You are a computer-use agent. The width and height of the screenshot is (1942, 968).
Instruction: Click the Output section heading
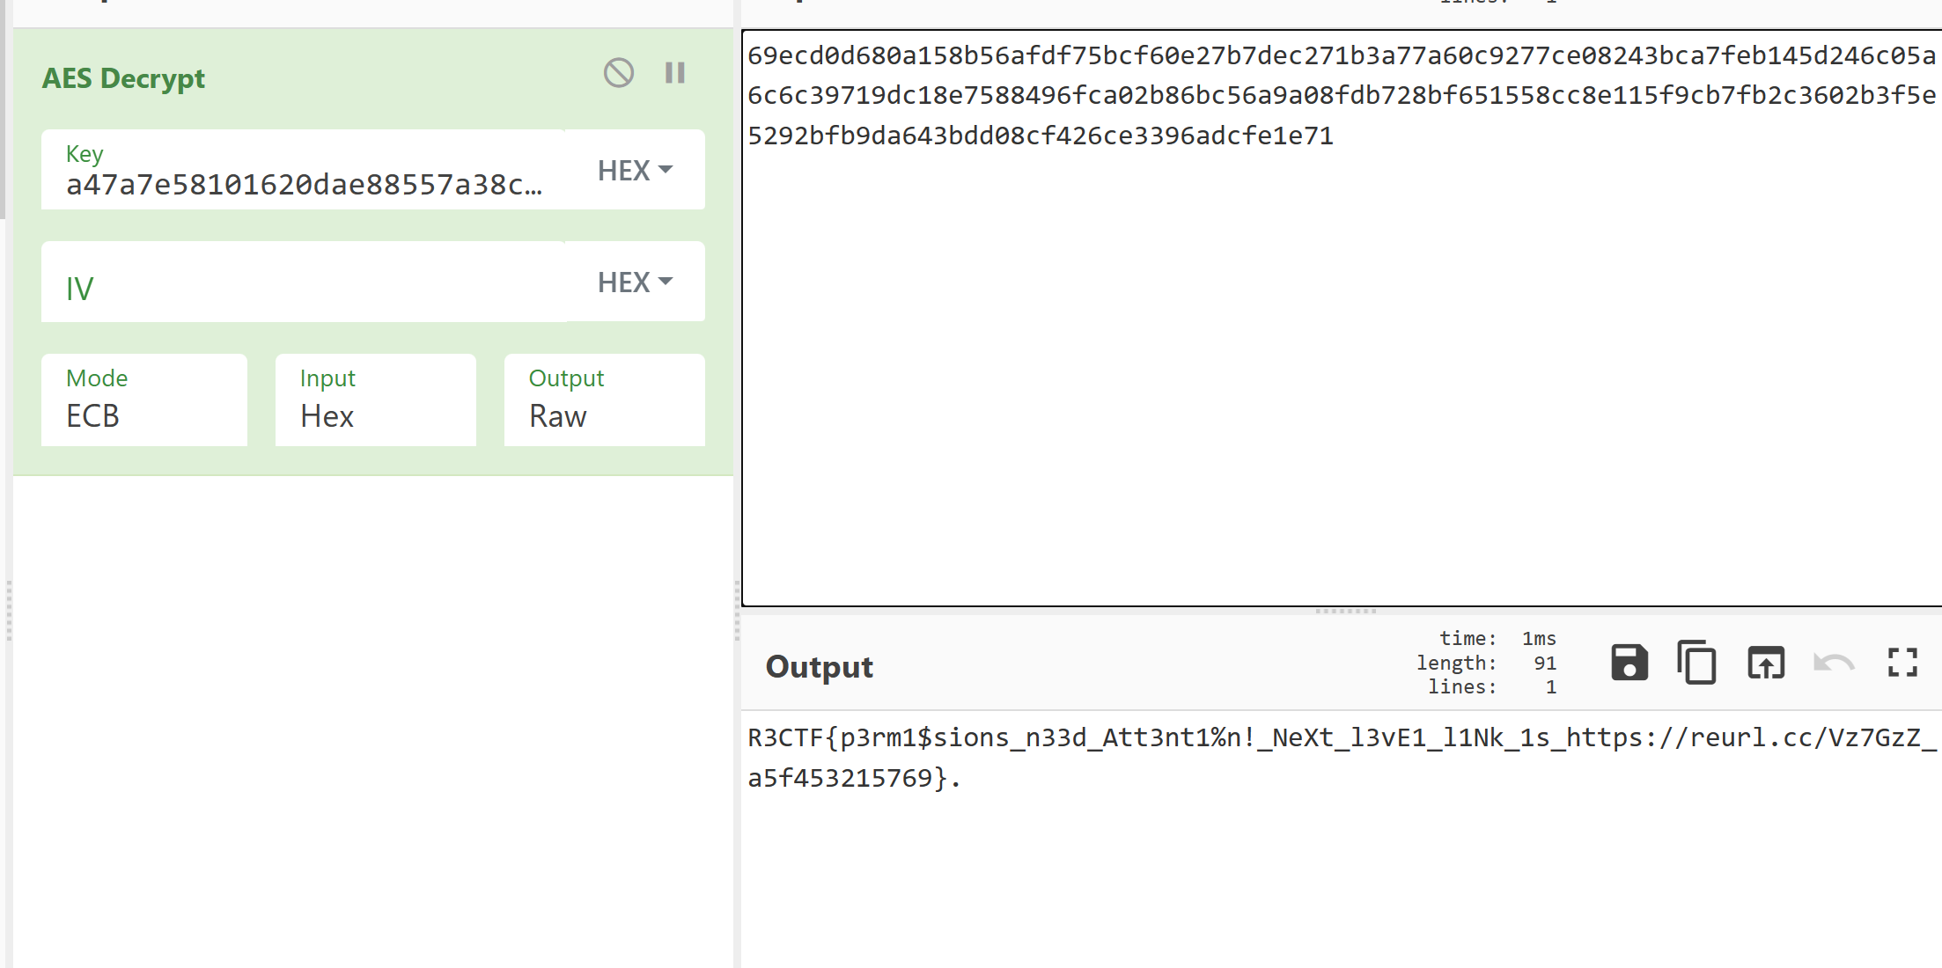pos(819,667)
